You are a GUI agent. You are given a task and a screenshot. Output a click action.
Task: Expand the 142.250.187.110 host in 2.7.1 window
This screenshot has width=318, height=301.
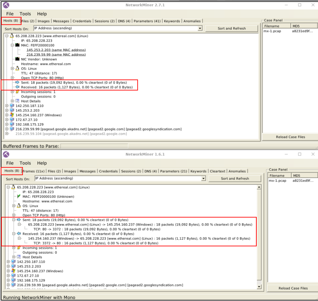pyautogui.click(x=7, y=106)
